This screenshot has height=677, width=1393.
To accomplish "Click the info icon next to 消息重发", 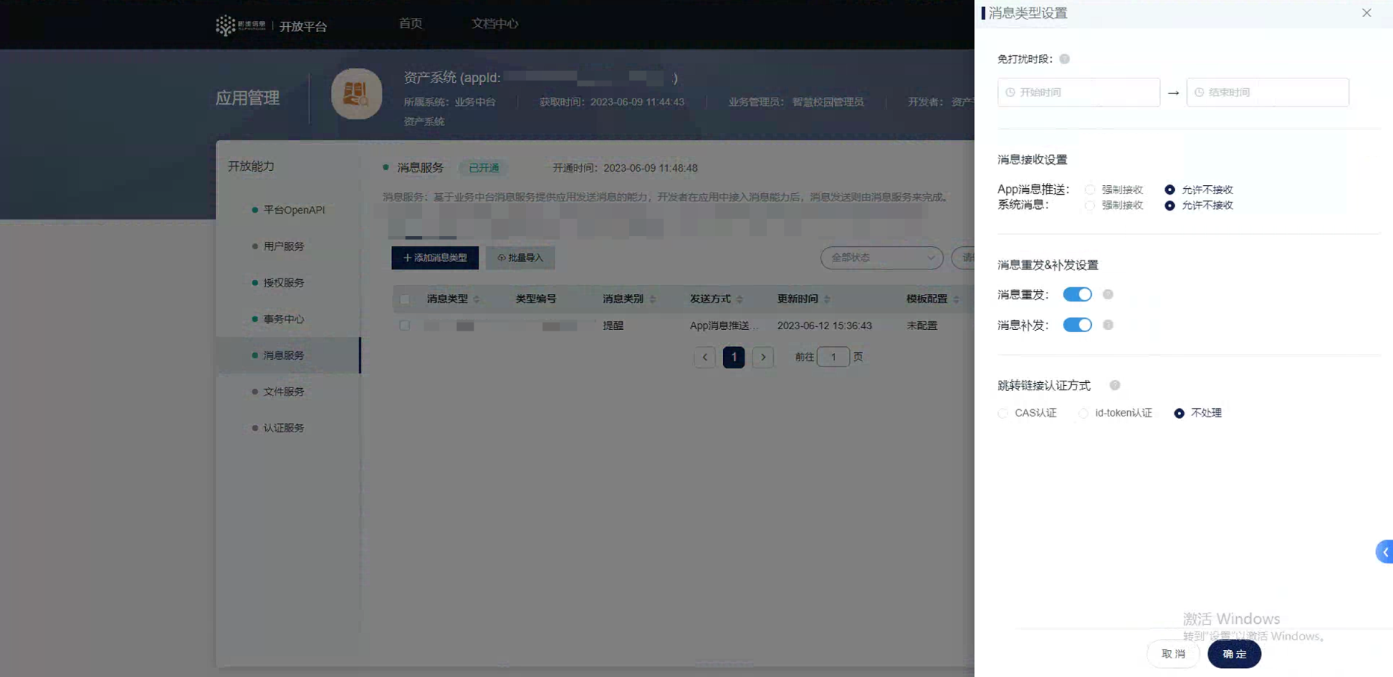I will pyautogui.click(x=1108, y=294).
